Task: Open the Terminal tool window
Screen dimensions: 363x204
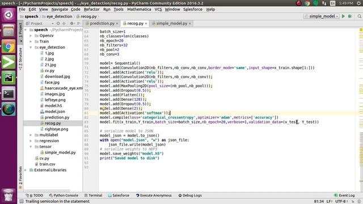Action: click(x=93, y=195)
